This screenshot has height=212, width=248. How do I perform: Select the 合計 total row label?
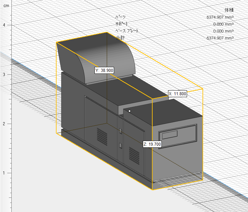click(120, 38)
